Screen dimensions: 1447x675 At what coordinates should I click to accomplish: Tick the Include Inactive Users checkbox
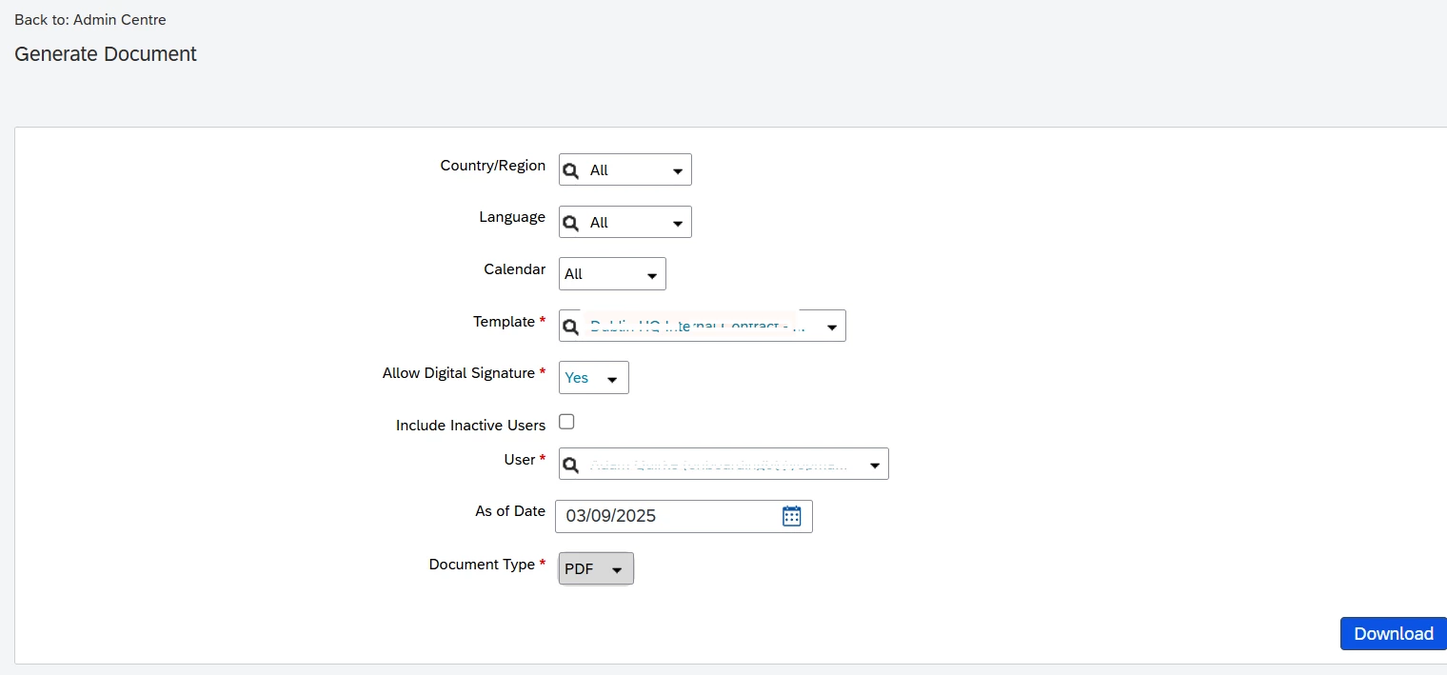pyautogui.click(x=566, y=422)
